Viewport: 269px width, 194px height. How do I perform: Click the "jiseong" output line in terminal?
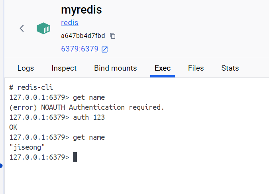(27, 147)
